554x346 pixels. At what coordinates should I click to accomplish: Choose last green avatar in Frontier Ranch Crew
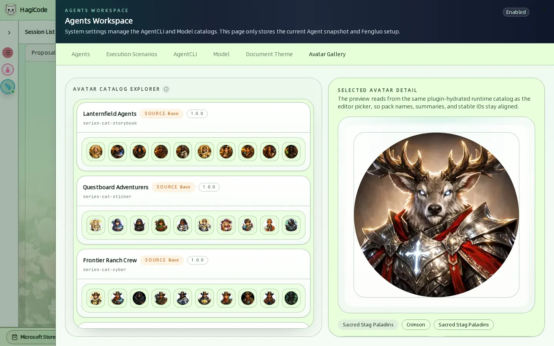click(291, 298)
